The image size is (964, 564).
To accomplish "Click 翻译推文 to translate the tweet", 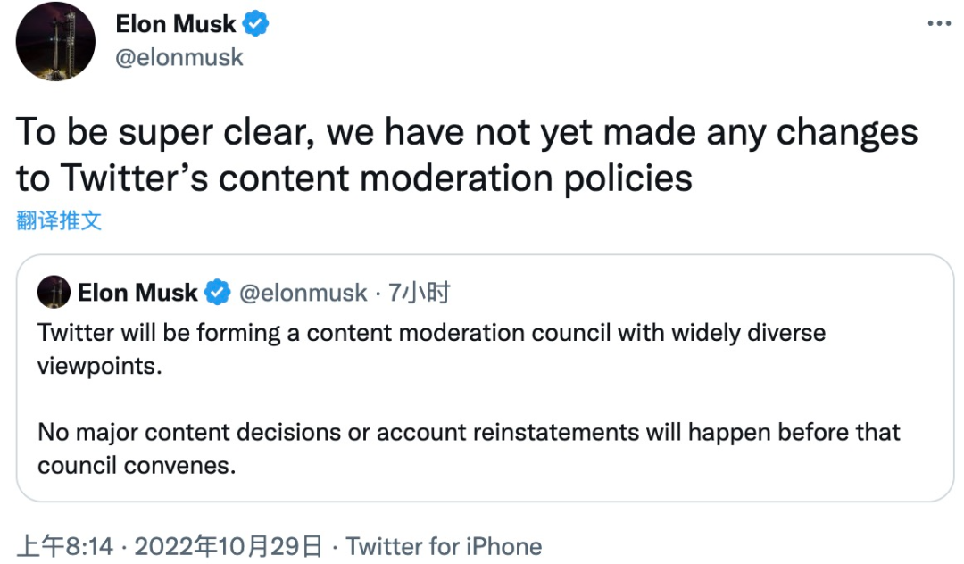I will click(59, 220).
